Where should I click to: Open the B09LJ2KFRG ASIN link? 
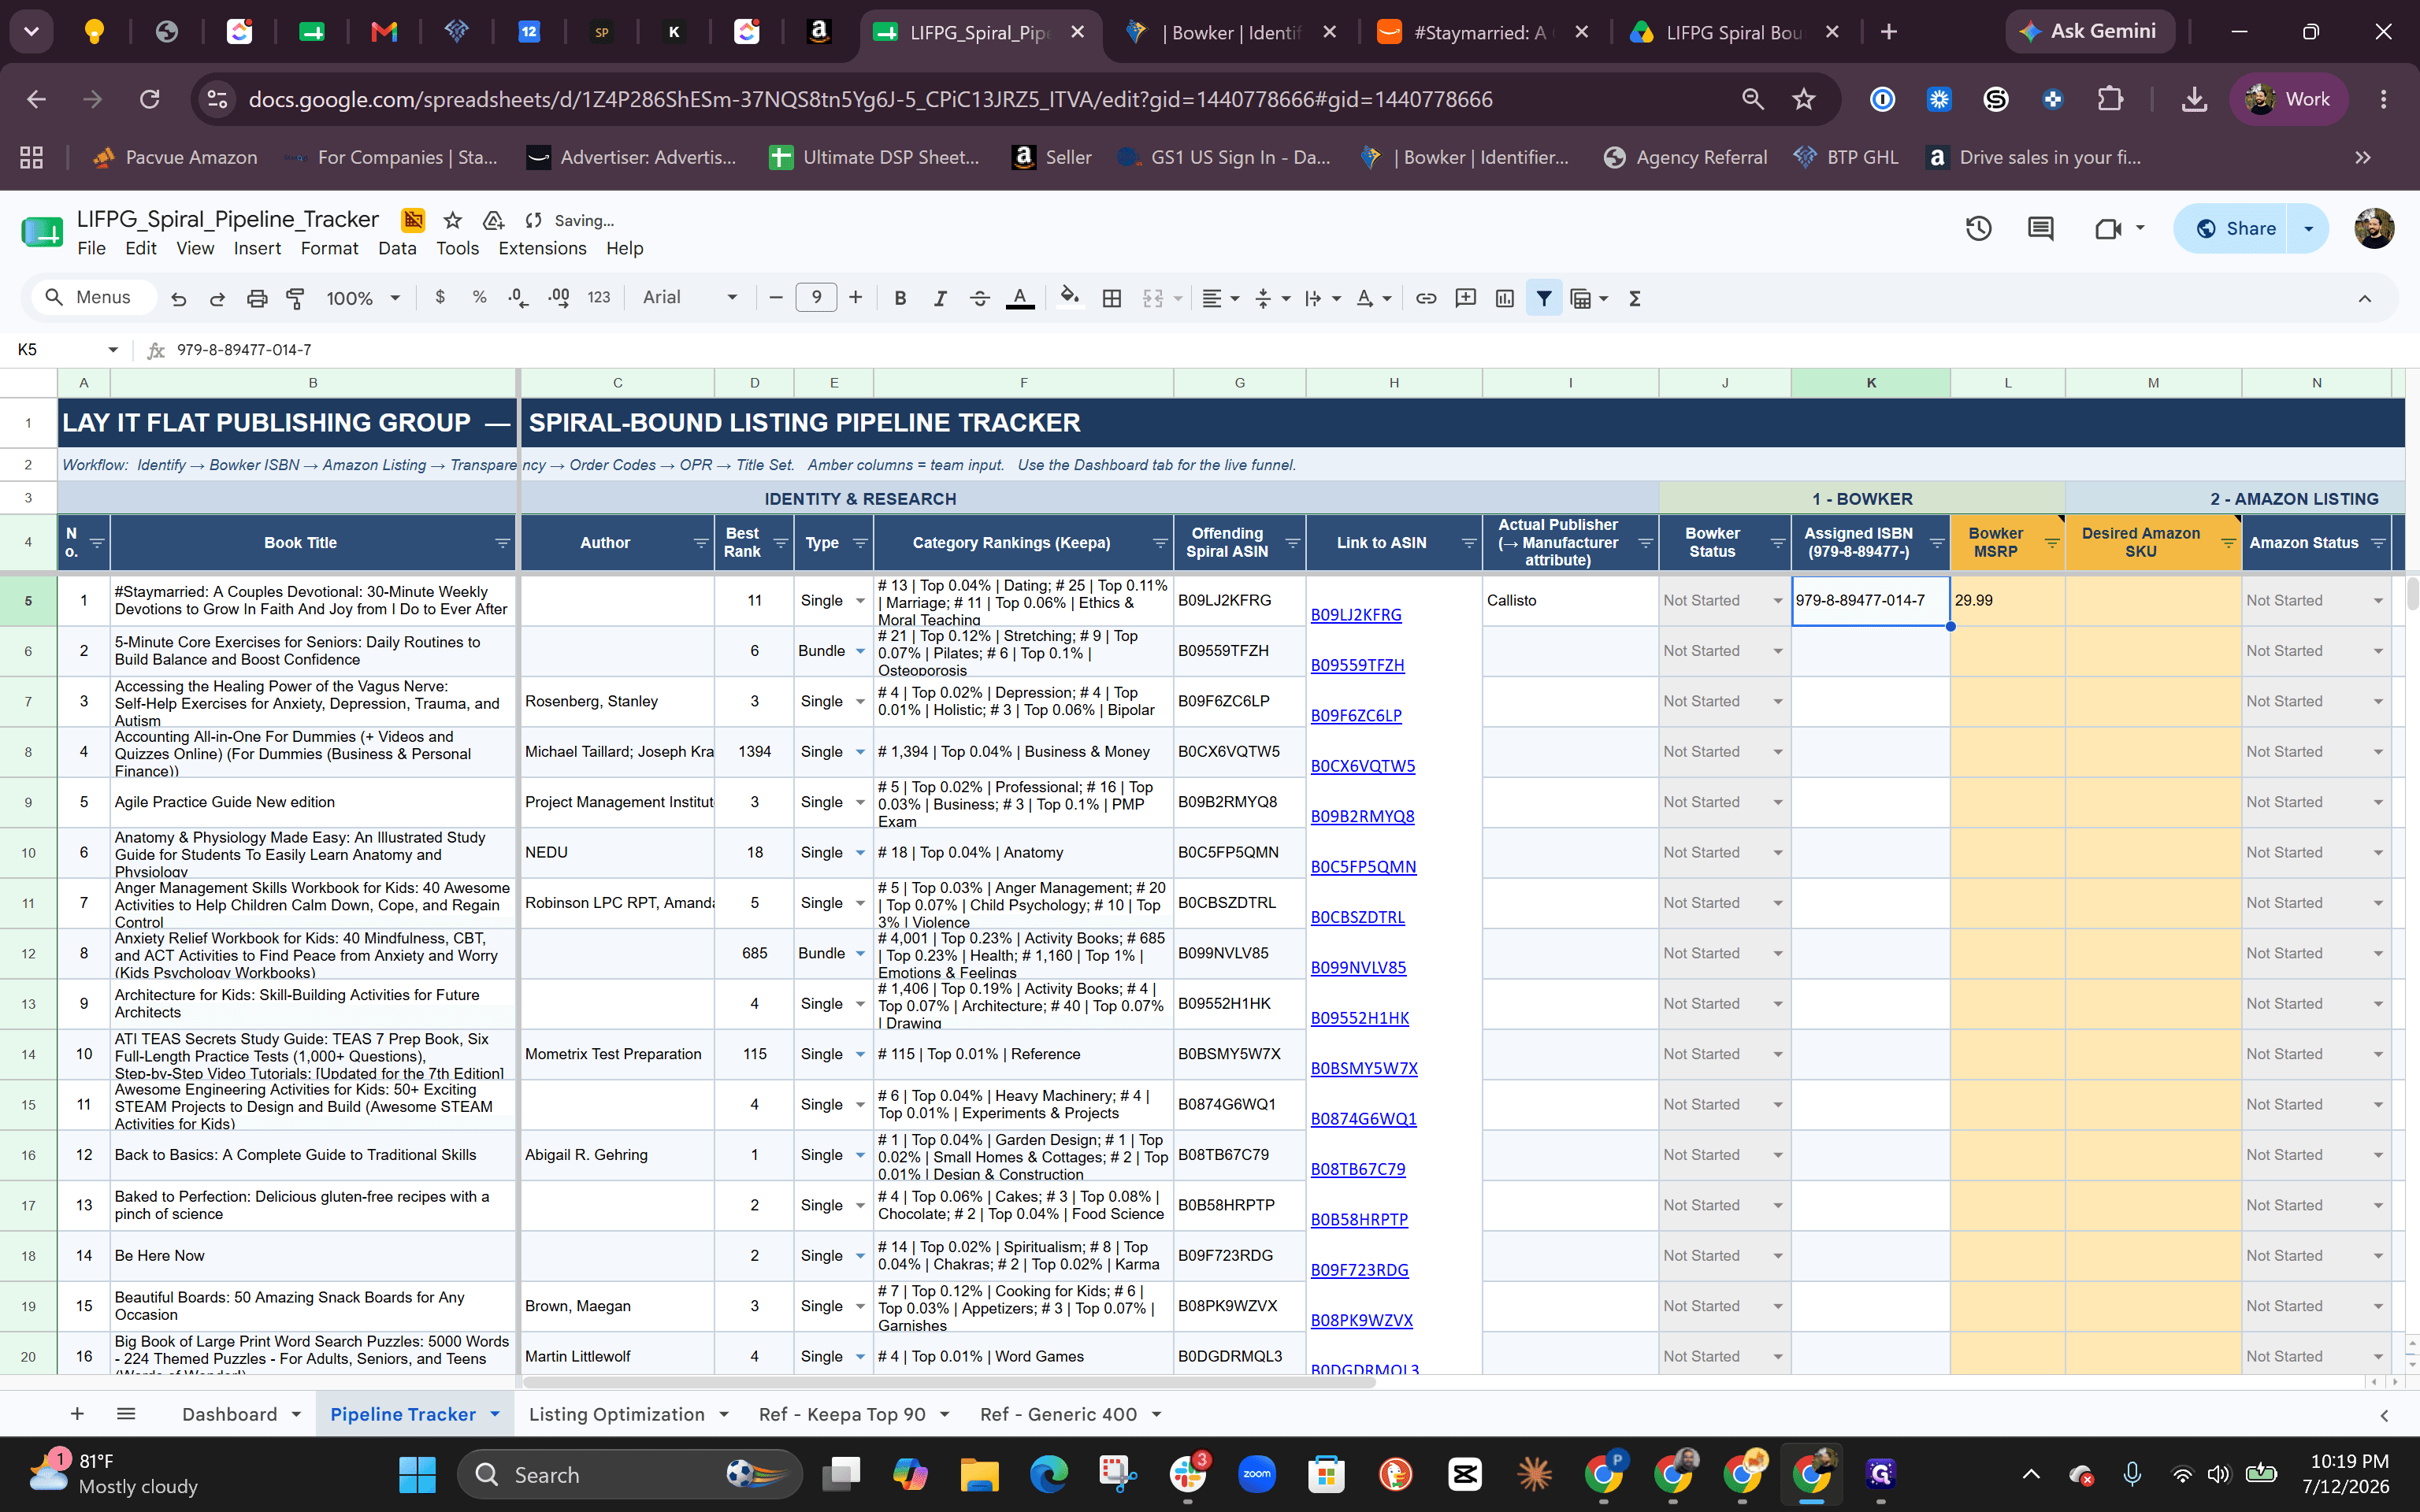[1356, 615]
